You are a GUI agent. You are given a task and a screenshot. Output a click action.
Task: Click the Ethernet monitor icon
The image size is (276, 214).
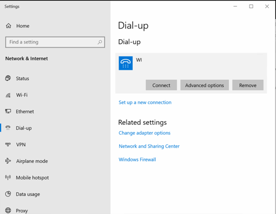pos(8,111)
